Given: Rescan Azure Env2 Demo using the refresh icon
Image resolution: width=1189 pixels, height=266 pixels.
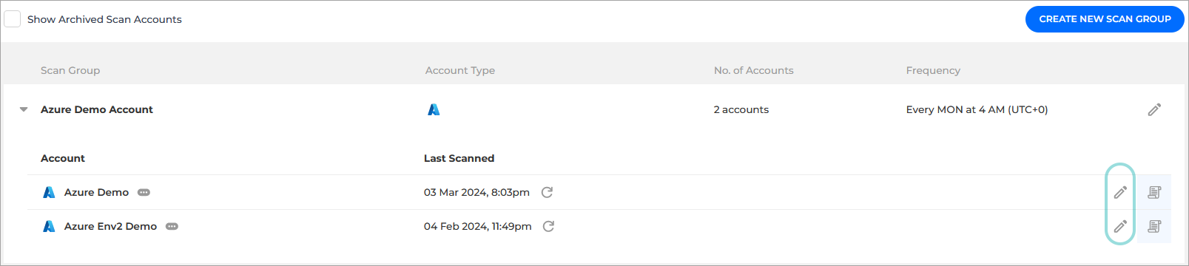Looking at the screenshot, I should pos(548,226).
